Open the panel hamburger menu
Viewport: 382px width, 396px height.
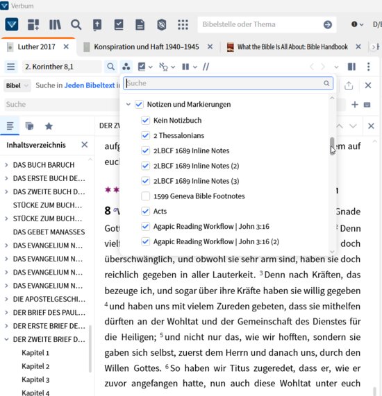coord(10,67)
